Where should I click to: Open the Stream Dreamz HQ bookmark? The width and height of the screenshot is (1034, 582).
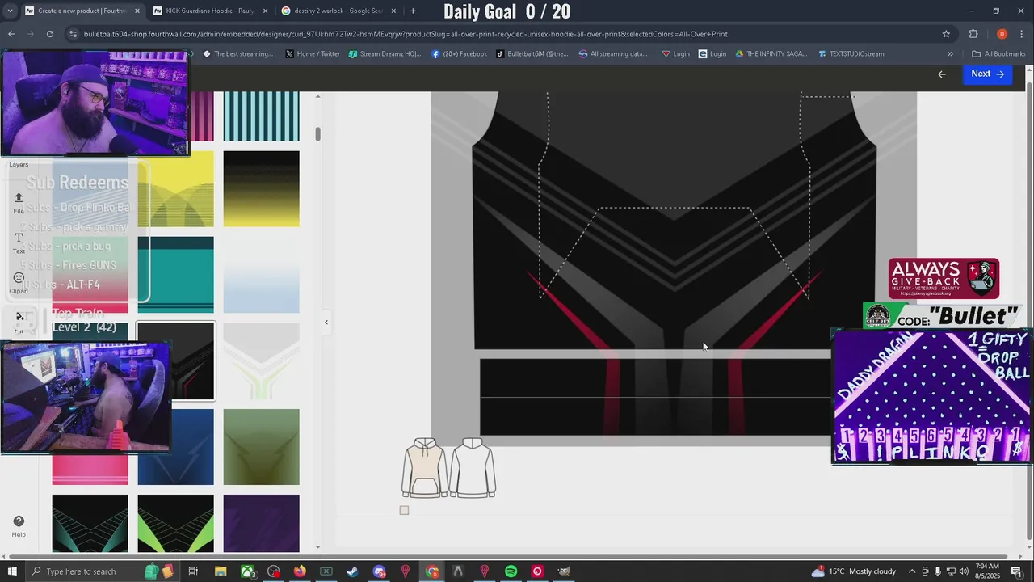385,54
